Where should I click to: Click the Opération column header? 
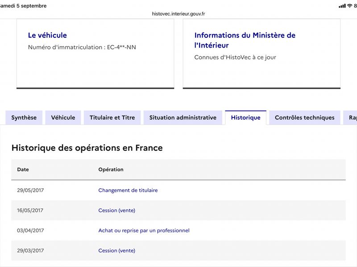tap(111, 170)
